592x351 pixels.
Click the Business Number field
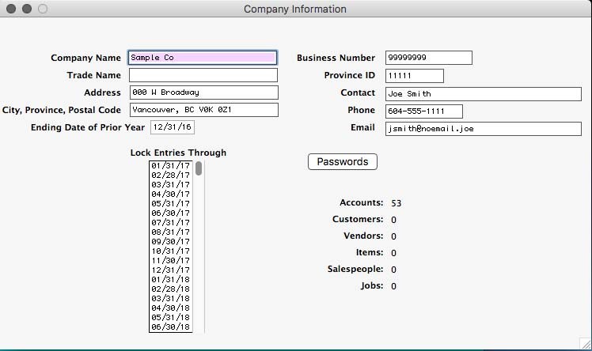428,58
